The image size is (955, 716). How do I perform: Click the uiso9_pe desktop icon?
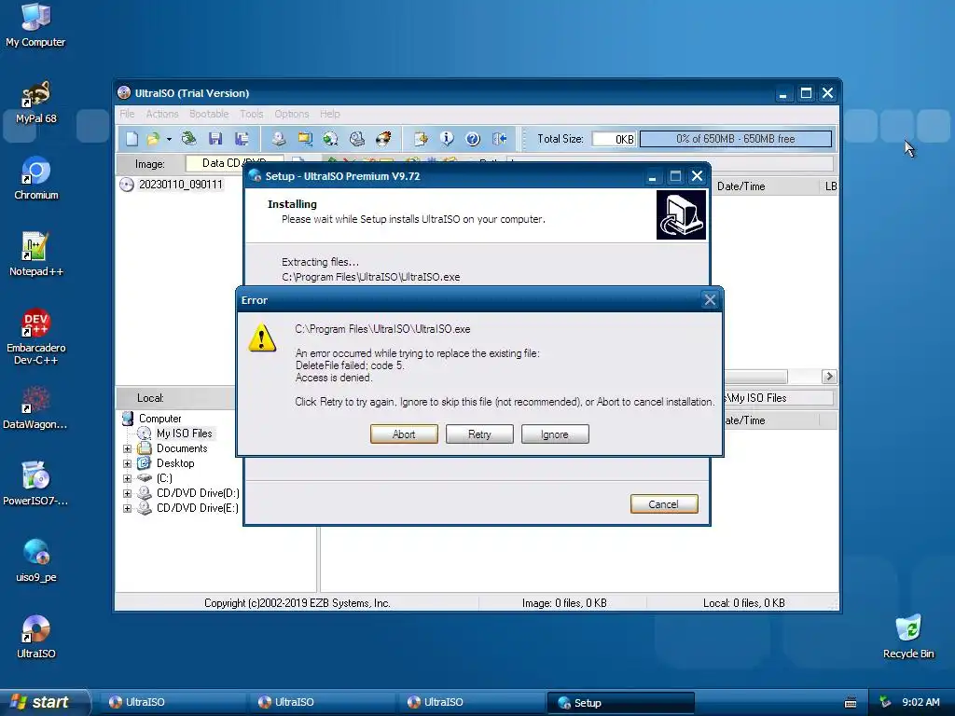pyautogui.click(x=36, y=560)
